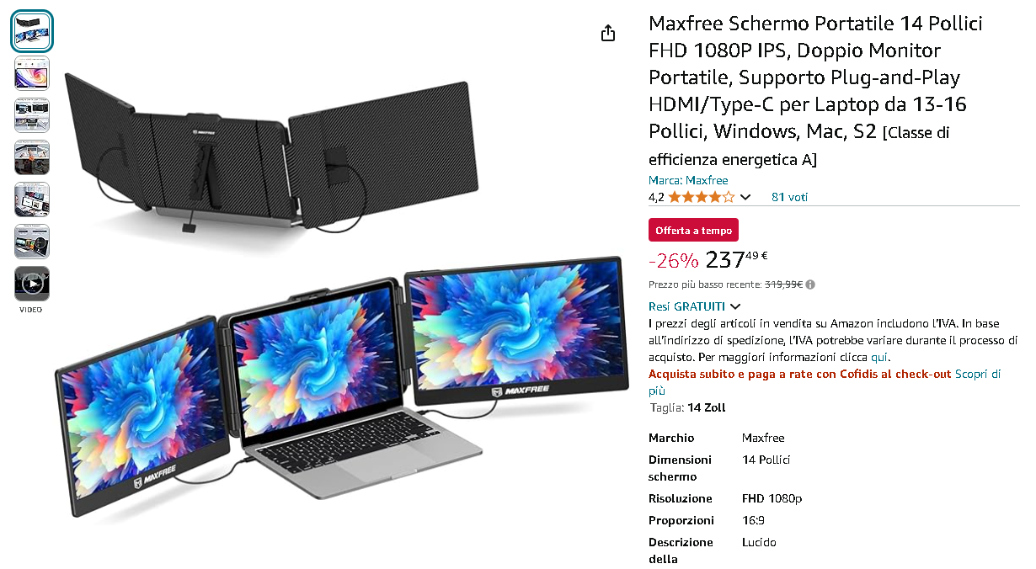1036x569 pixels.
Task: Open the video thumbnail play icon
Action: pyautogui.click(x=32, y=284)
